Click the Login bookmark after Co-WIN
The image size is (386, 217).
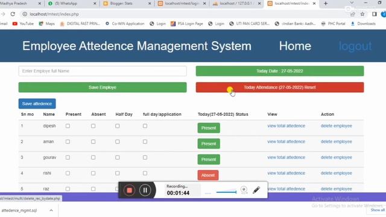[x=157, y=24]
